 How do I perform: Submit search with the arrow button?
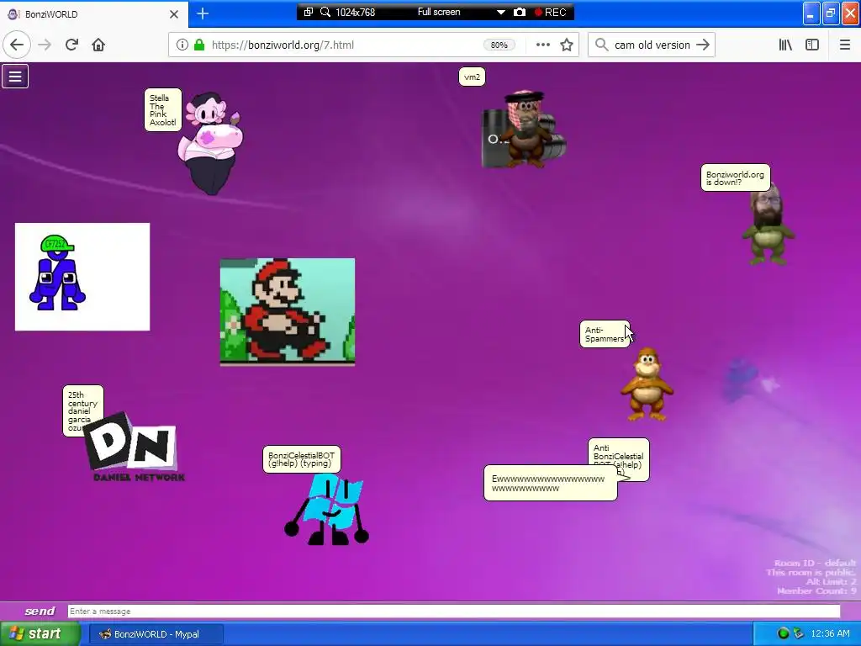click(x=703, y=45)
